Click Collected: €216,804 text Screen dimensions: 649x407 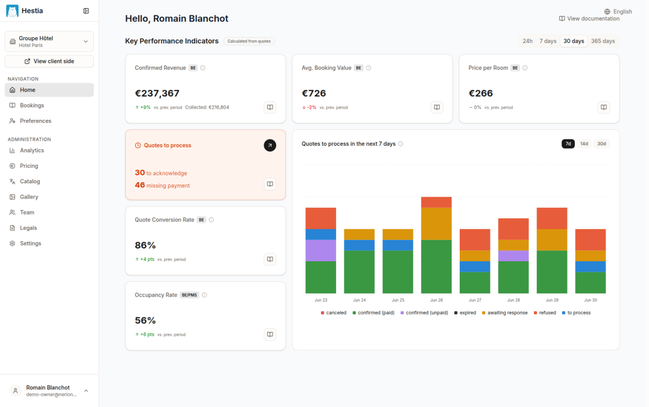pyautogui.click(x=207, y=107)
